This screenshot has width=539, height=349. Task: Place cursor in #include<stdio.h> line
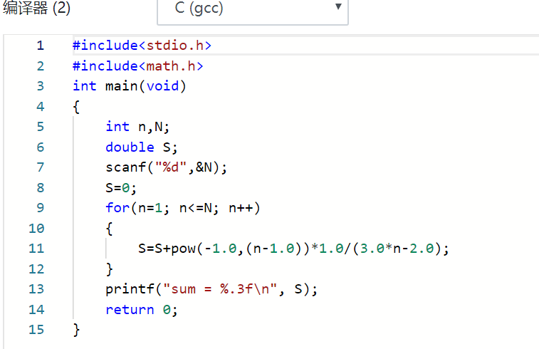(142, 46)
